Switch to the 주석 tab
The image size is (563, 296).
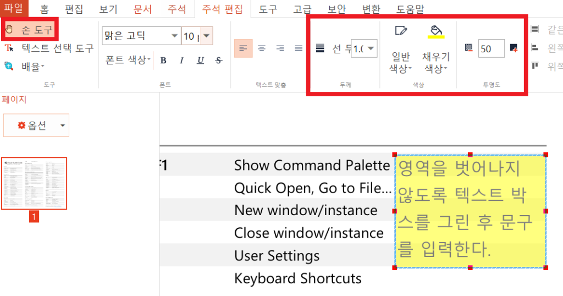[177, 9]
